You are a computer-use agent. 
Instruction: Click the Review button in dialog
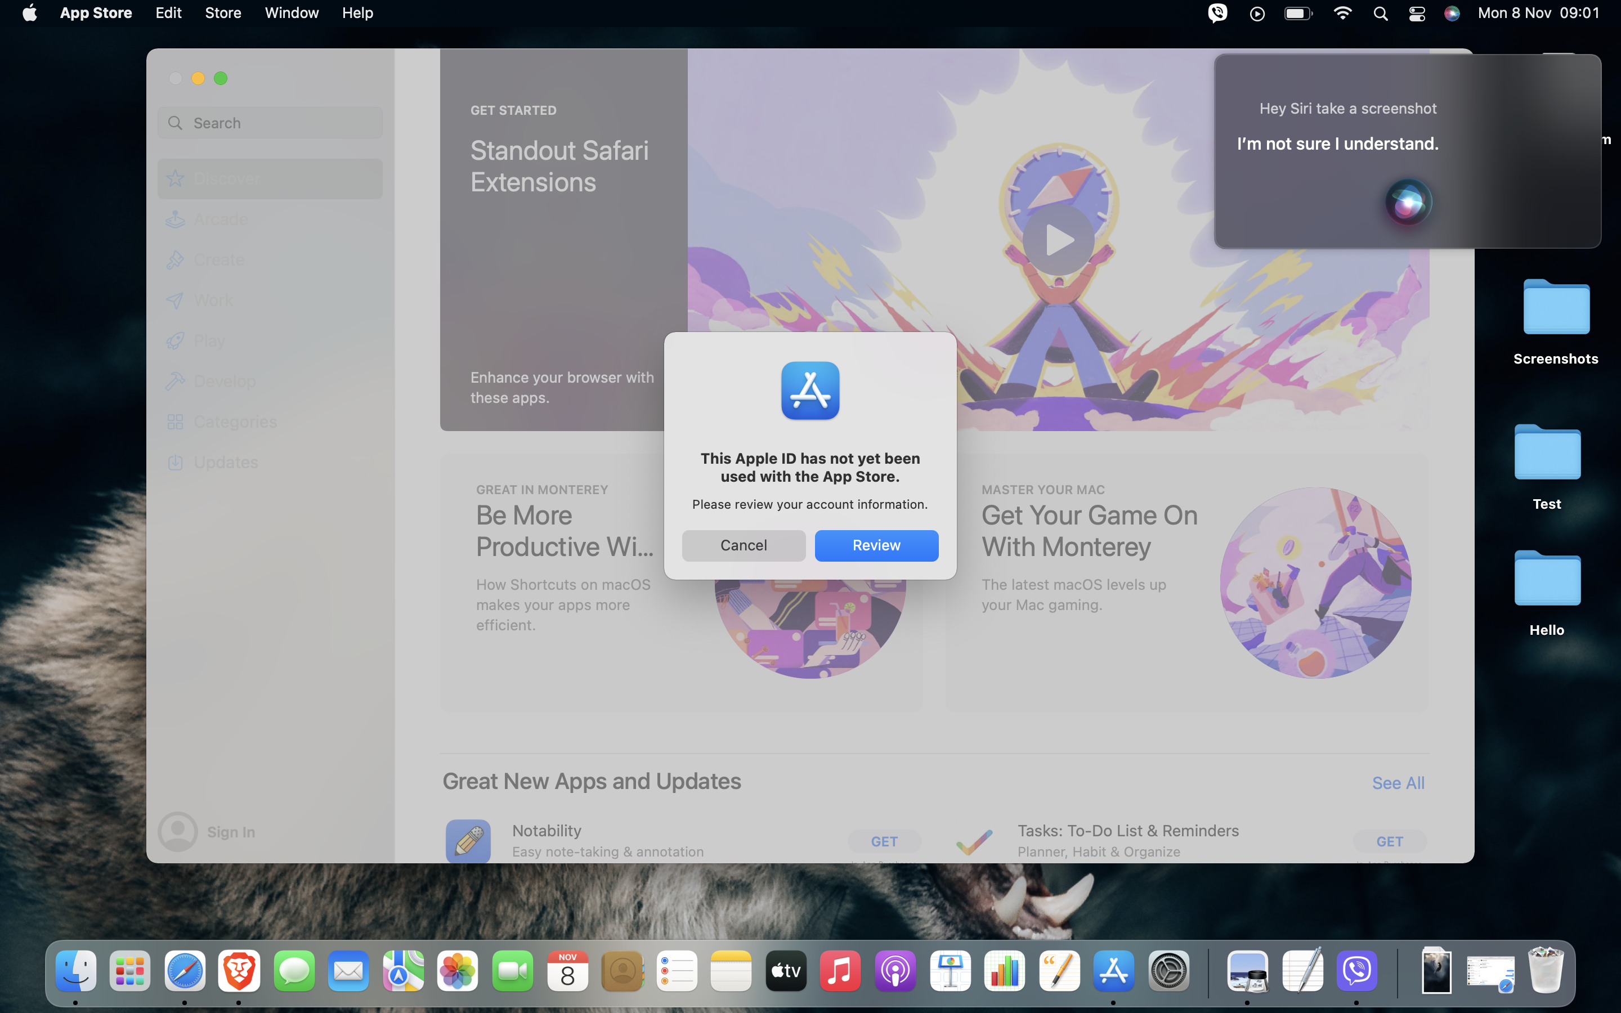875,545
